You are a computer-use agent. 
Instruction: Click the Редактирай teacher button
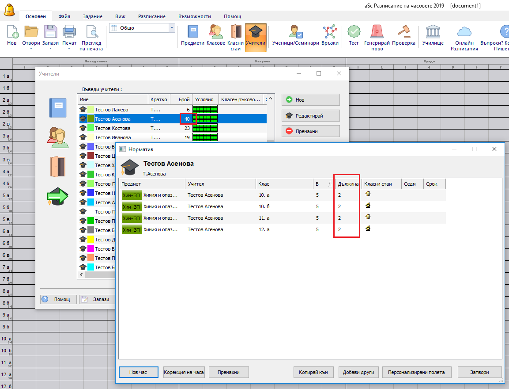click(310, 116)
